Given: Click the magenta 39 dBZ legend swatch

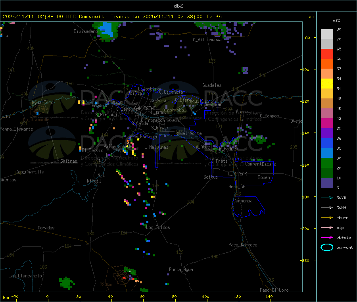Looking at the screenshot, I should 327,123.
